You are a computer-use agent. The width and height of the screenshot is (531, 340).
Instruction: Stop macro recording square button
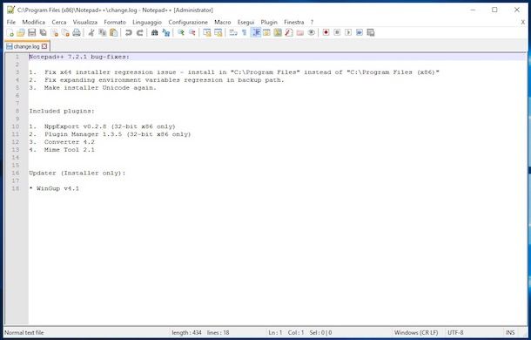[337, 32]
